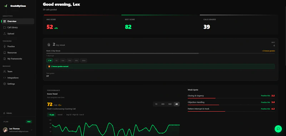Viewport: 286px width, 136px height.
Task: Click the Overview grid icon in sidebar
Action: (5, 21)
